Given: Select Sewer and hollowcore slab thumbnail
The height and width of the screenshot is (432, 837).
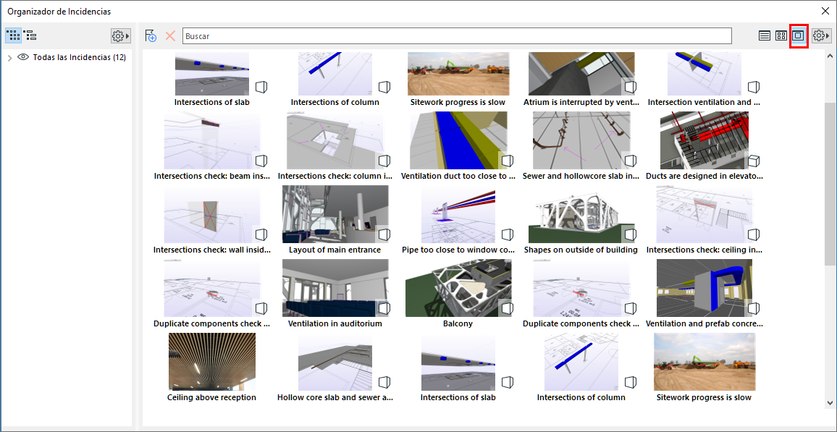Looking at the screenshot, I should point(581,140).
